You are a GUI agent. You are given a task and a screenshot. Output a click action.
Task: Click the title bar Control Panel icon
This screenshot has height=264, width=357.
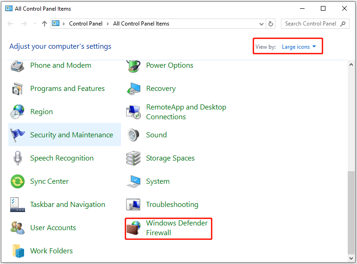9,9
